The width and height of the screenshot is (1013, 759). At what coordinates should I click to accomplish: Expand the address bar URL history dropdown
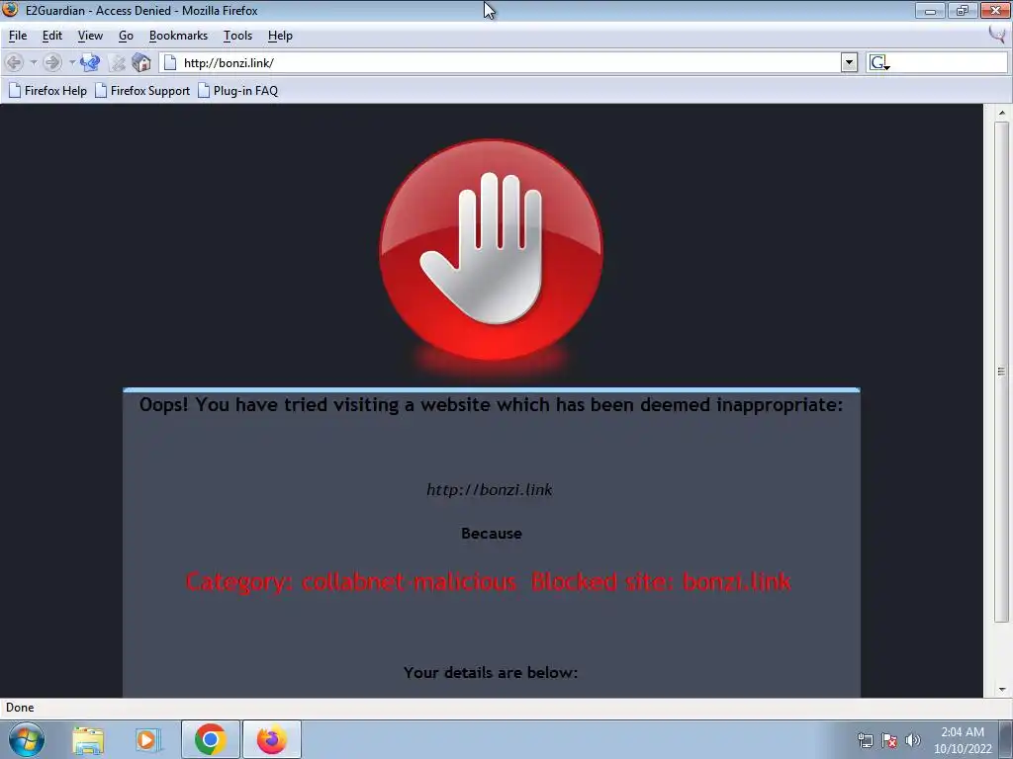point(849,62)
